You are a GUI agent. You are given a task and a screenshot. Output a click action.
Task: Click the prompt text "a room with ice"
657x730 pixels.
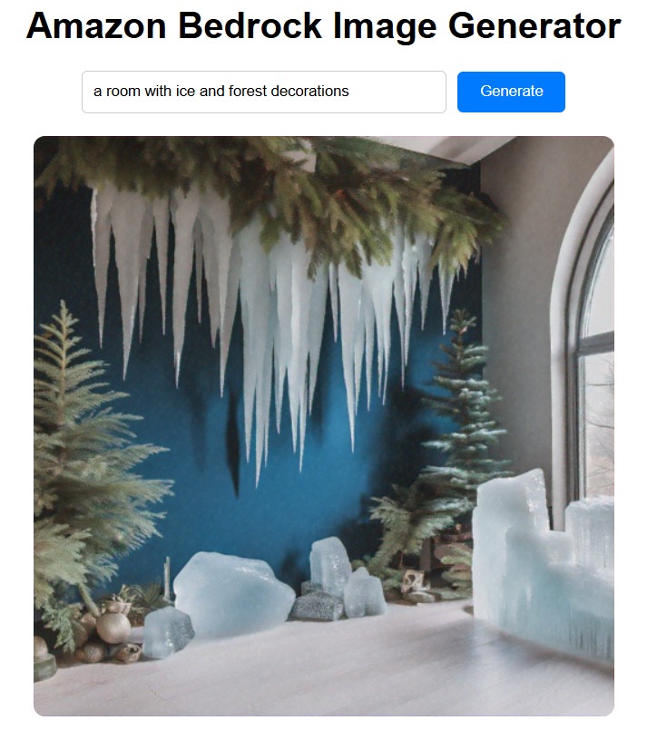coord(144,91)
